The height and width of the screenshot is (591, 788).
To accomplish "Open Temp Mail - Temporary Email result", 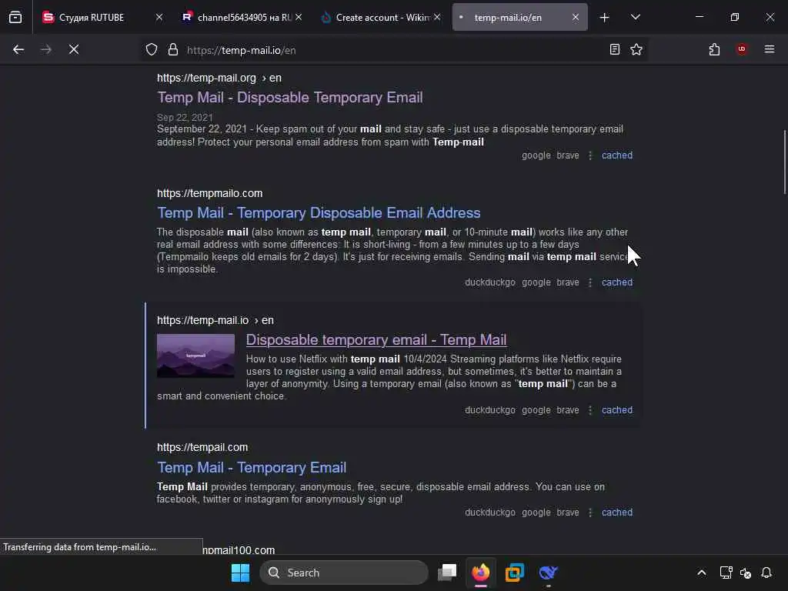I will click(x=252, y=467).
